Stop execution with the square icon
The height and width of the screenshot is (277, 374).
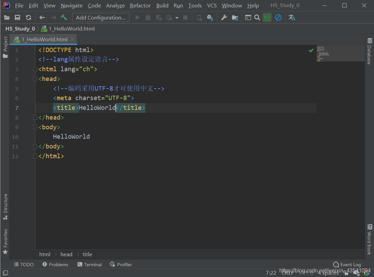pos(185,17)
